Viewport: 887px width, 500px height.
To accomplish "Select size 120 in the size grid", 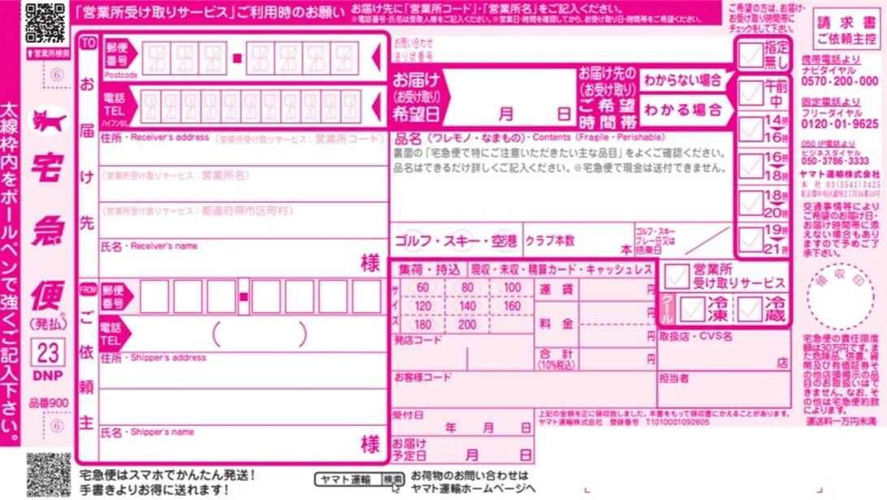I will pos(422,306).
